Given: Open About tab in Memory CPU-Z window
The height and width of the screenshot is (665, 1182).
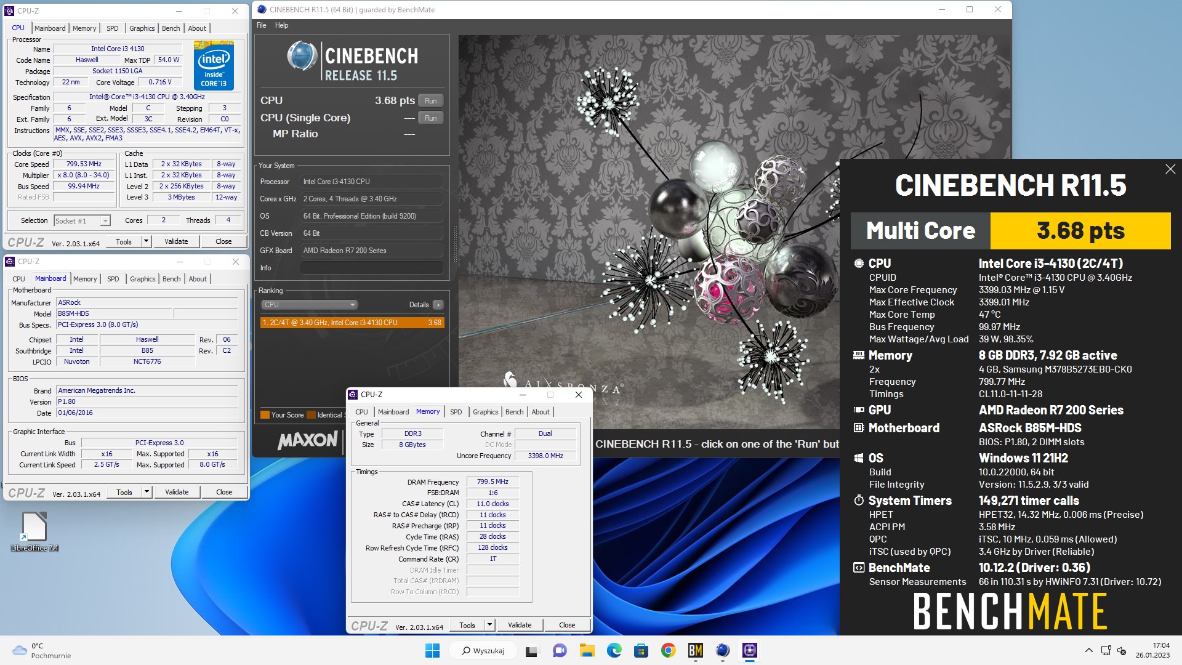Looking at the screenshot, I should pyautogui.click(x=541, y=412).
